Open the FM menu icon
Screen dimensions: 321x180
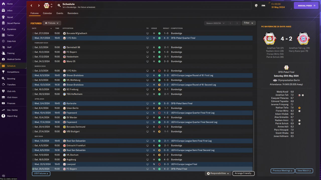[263, 6]
